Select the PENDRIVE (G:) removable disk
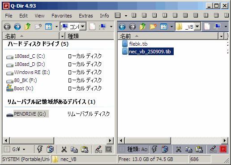The width and height of the screenshot is (231, 165). tap(27, 114)
